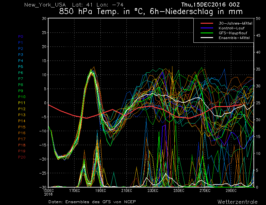
Task: Click the New_York_USA location title
Action: pos(45,5)
